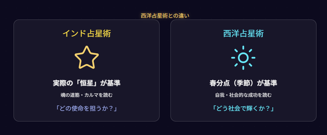This screenshot has height=135, width=327.
Task: Click the word 季節 in right card
Action: 243,83
